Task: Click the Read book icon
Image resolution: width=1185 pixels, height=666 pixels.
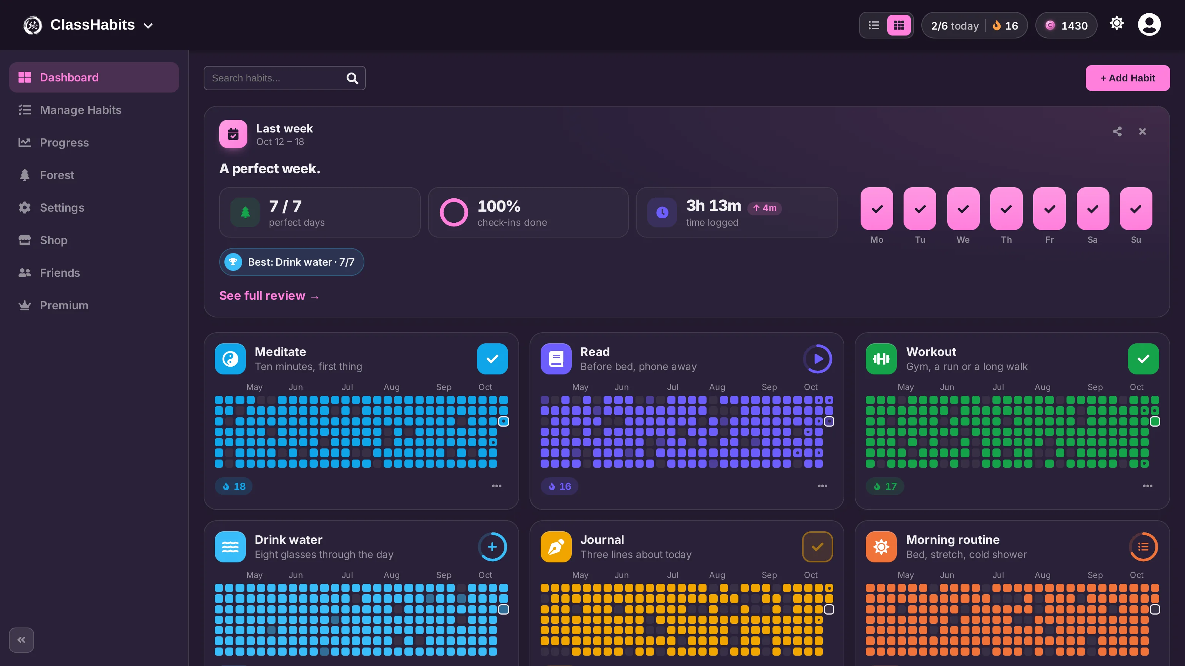Action: (x=556, y=359)
